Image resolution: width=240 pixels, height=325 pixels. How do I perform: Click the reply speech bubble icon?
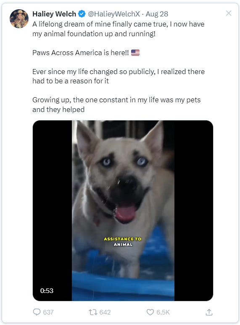(37, 312)
